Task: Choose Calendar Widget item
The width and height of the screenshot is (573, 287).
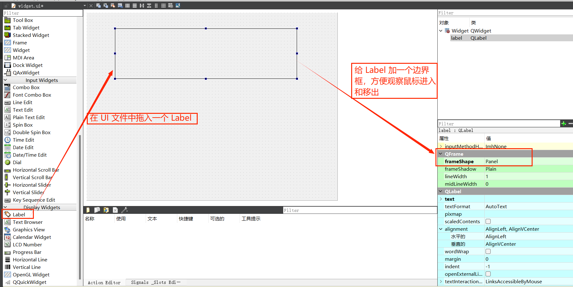Action: [x=32, y=237]
